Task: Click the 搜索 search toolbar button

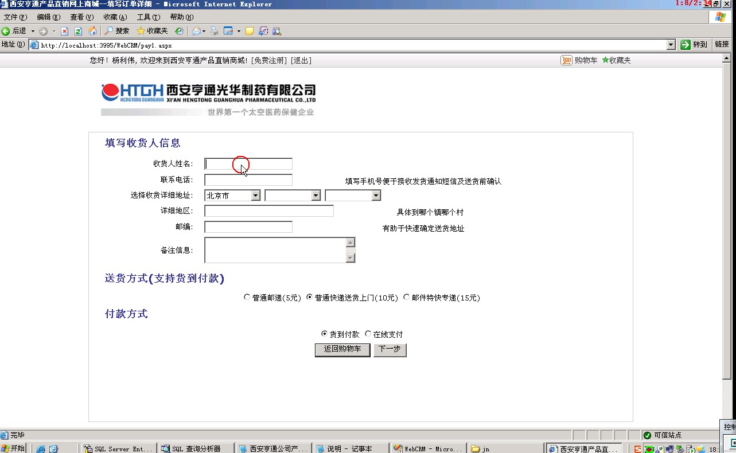Action: (117, 31)
